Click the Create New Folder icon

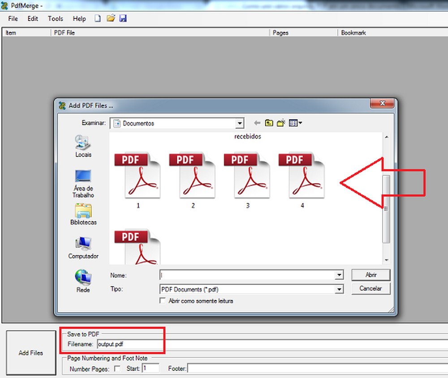pyautogui.click(x=280, y=123)
